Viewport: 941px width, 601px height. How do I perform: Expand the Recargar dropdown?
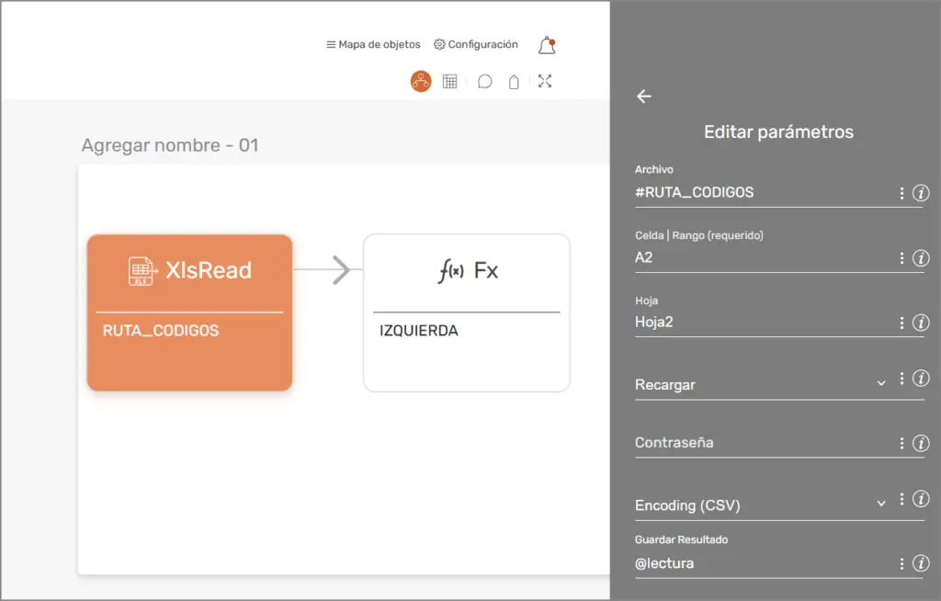[880, 383]
